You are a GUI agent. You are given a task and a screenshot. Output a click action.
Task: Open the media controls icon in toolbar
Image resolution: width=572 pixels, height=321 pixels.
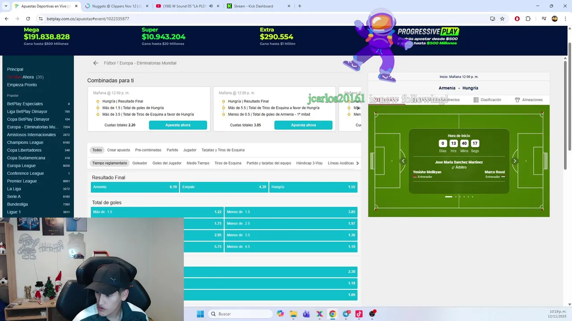pos(544,19)
